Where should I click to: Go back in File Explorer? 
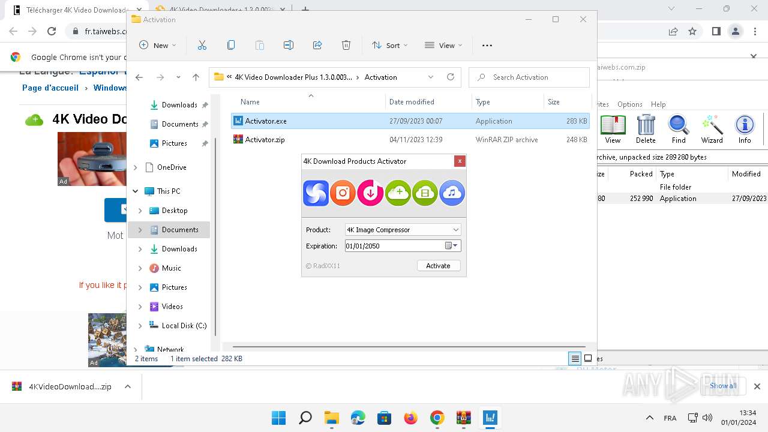139,77
